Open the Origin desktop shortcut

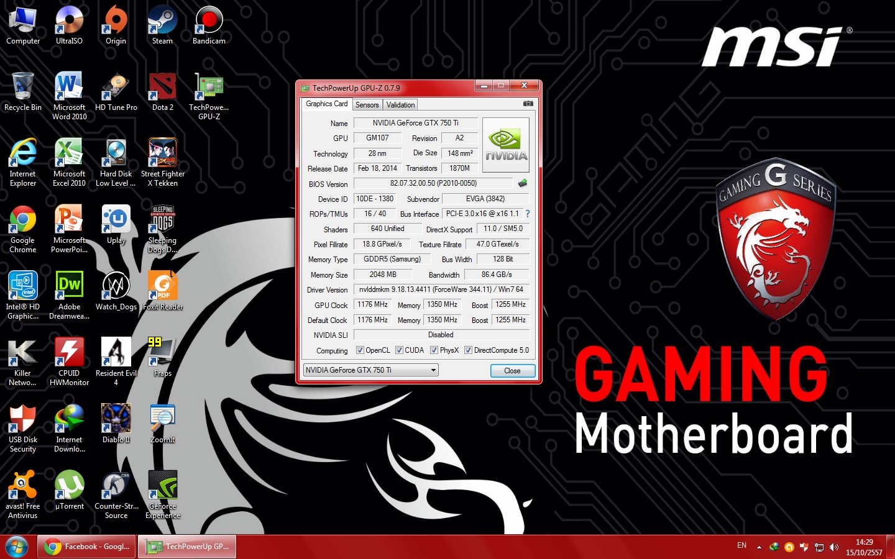[x=116, y=25]
